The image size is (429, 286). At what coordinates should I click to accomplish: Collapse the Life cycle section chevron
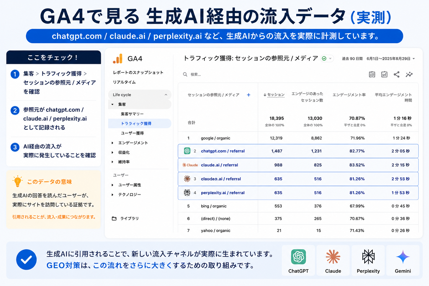(x=166, y=95)
